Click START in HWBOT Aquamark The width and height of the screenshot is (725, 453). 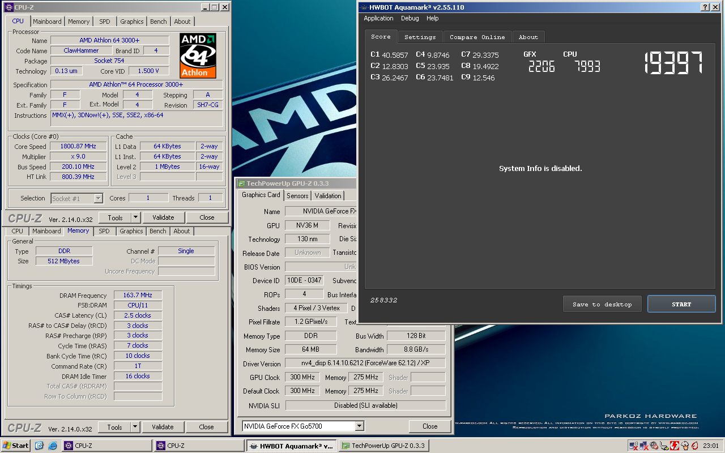[x=681, y=304]
